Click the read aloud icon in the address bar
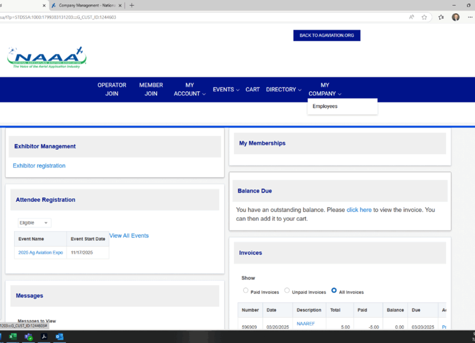Screen dimensions: 475x343 [x=411, y=17]
